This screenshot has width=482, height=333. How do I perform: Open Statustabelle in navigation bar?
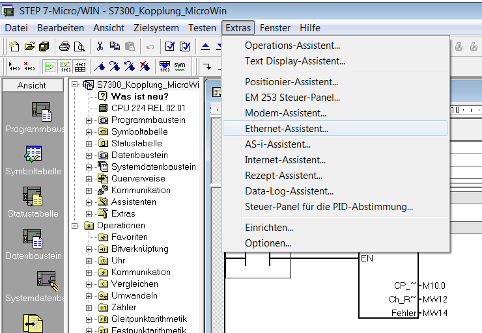point(33,202)
